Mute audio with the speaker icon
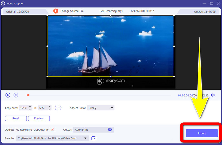This screenshot has width=222, height=145. pos(213,95)
